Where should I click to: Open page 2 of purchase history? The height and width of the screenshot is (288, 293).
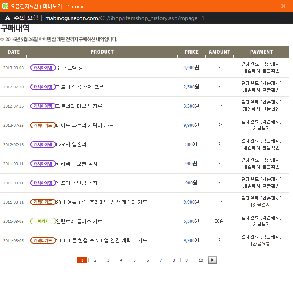pyautogui.click(x=95, y=260)
